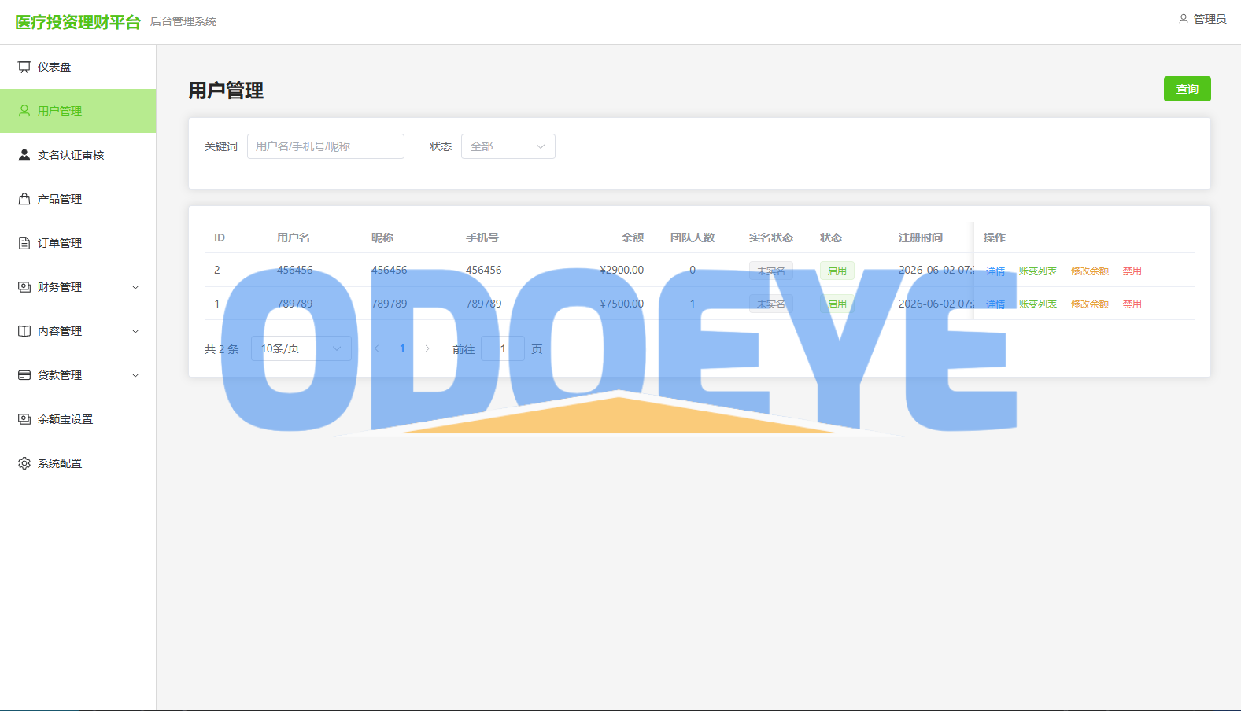Open 详情 for user 789789
The width and height of the screenshot is (1241, 711).
(995, 304)
